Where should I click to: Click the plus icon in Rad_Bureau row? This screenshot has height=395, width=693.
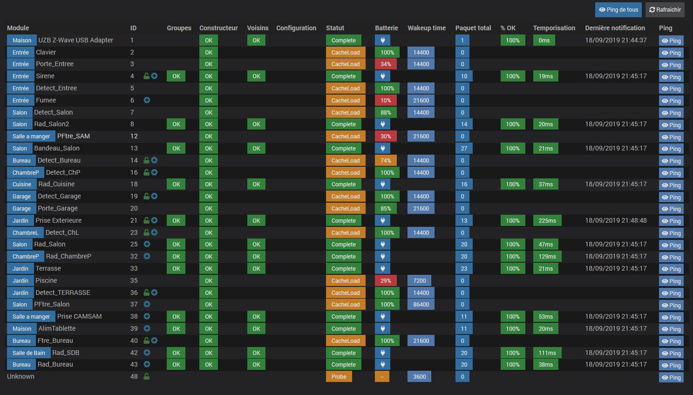(147, 364)
